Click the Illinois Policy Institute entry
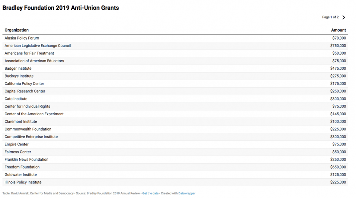Viewport: 356px width, 198px height. click(23, 182)
